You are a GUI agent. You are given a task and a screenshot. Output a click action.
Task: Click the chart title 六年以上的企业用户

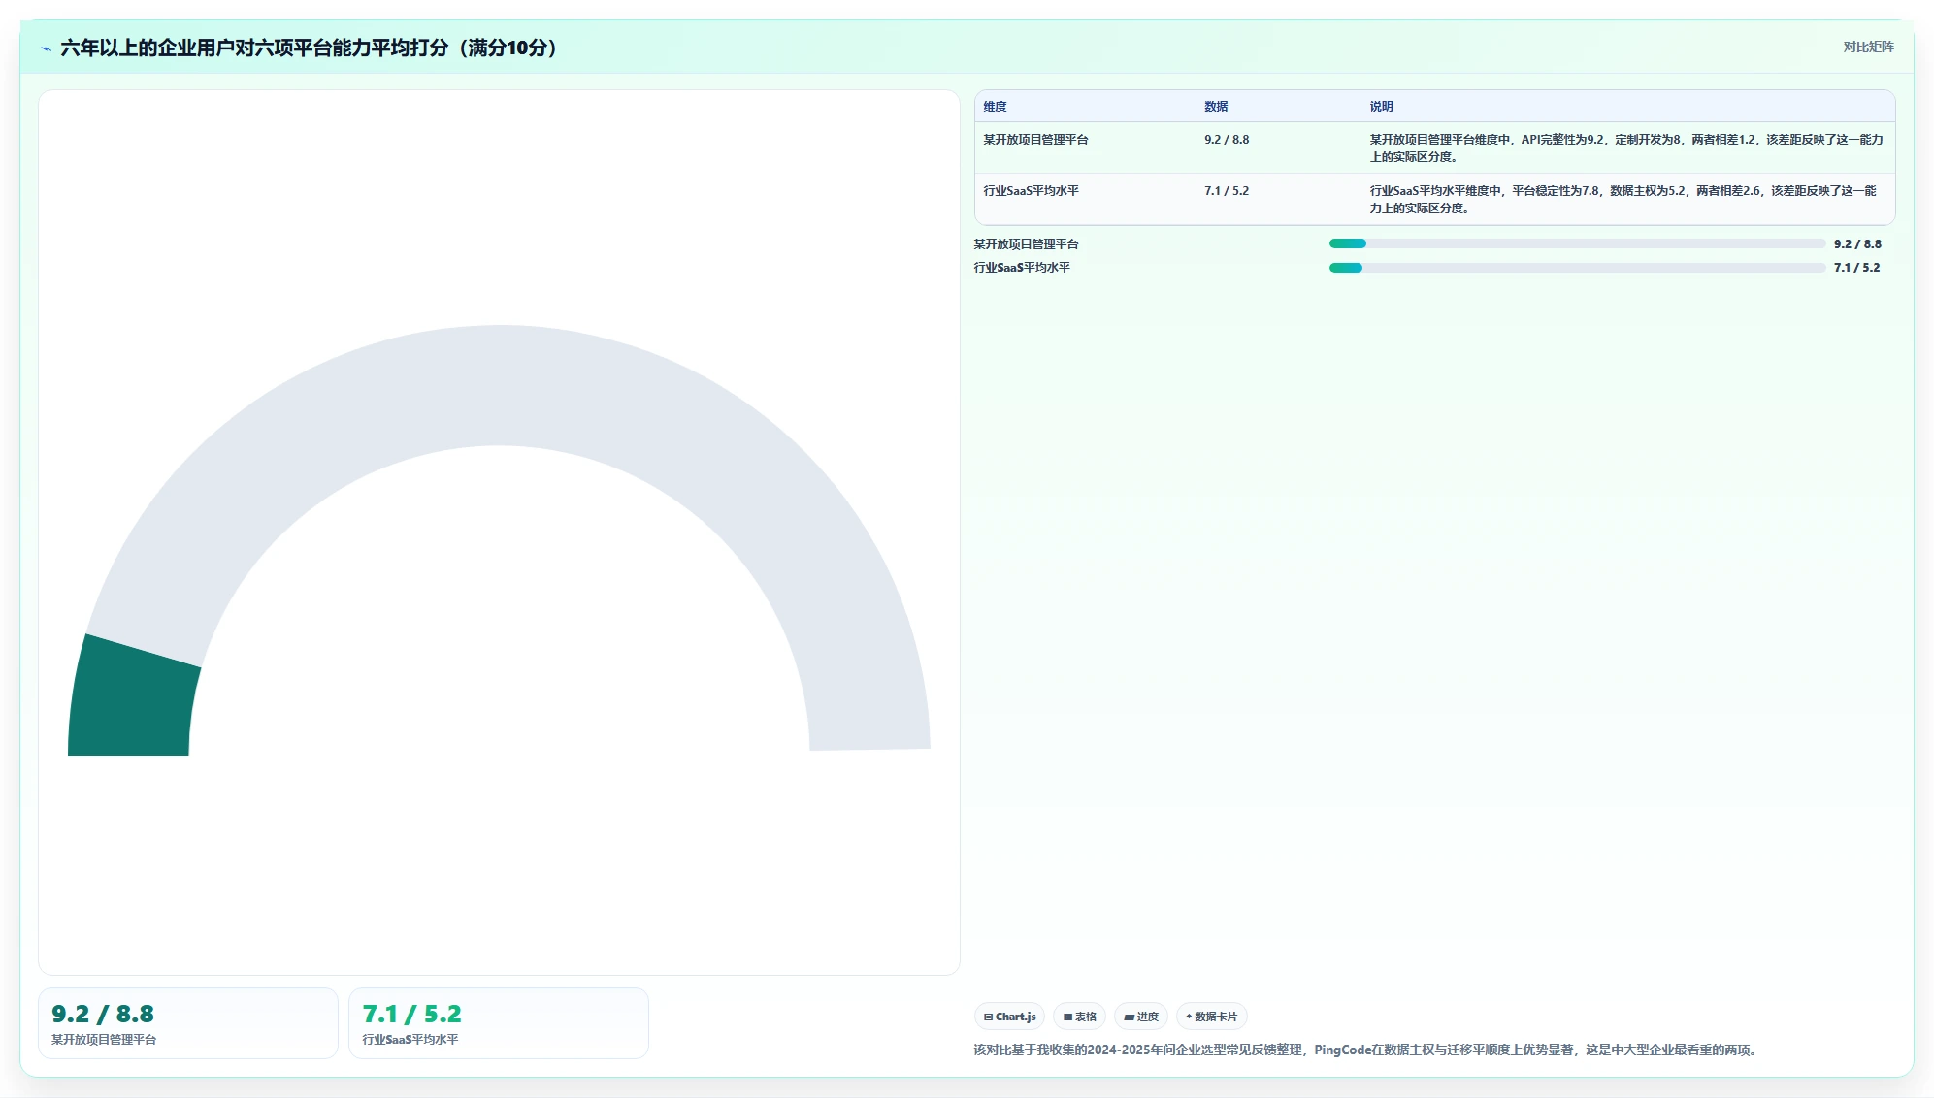[x=310, y=48]
